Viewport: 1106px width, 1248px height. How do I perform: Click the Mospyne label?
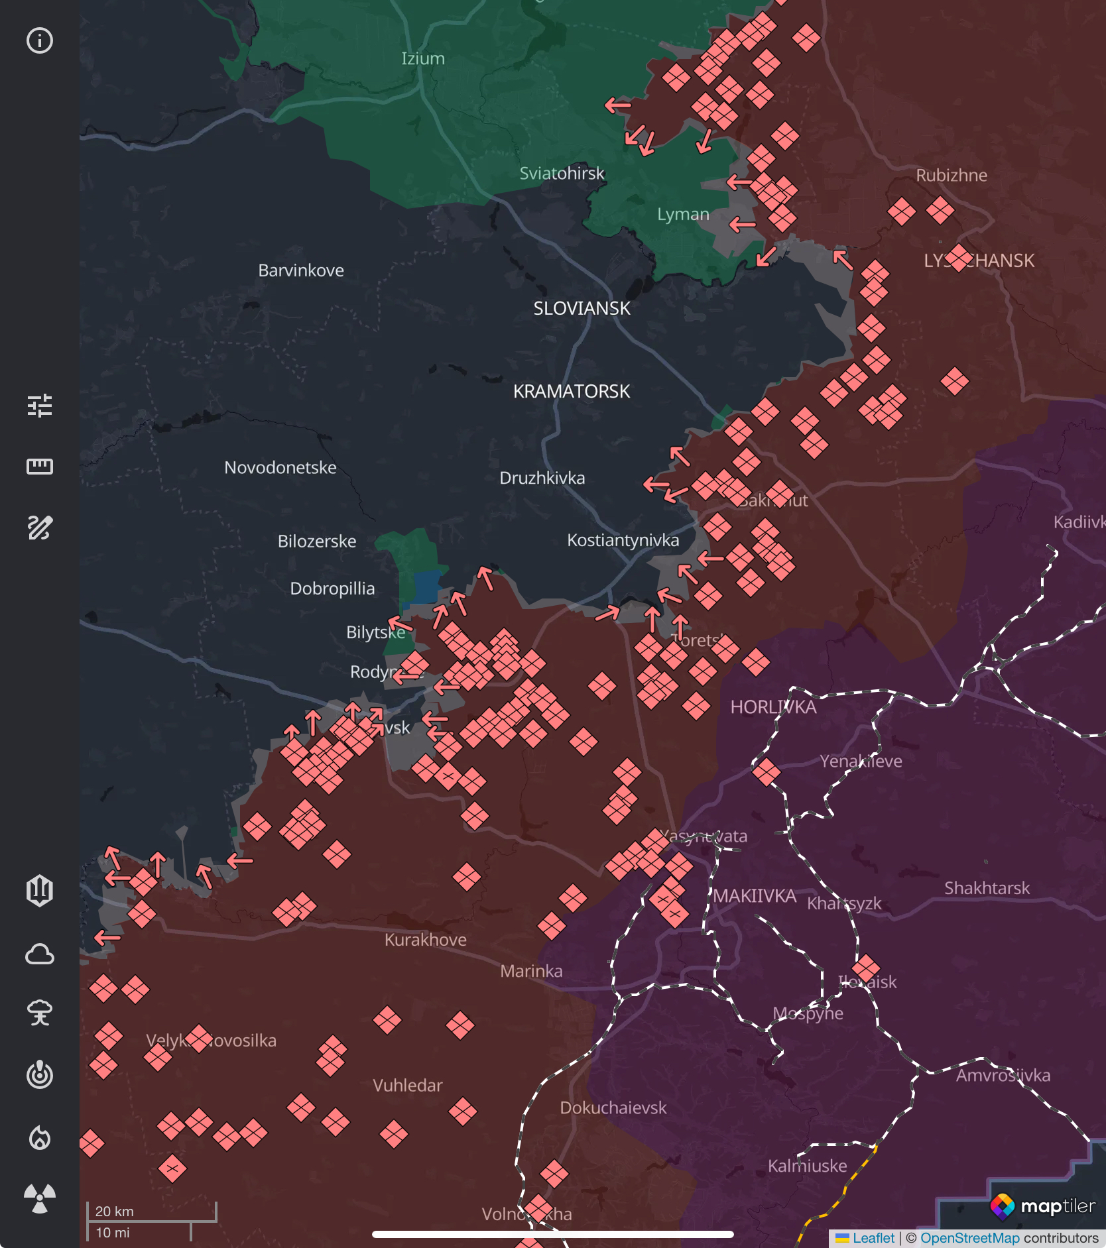(x=808, y=1013)
